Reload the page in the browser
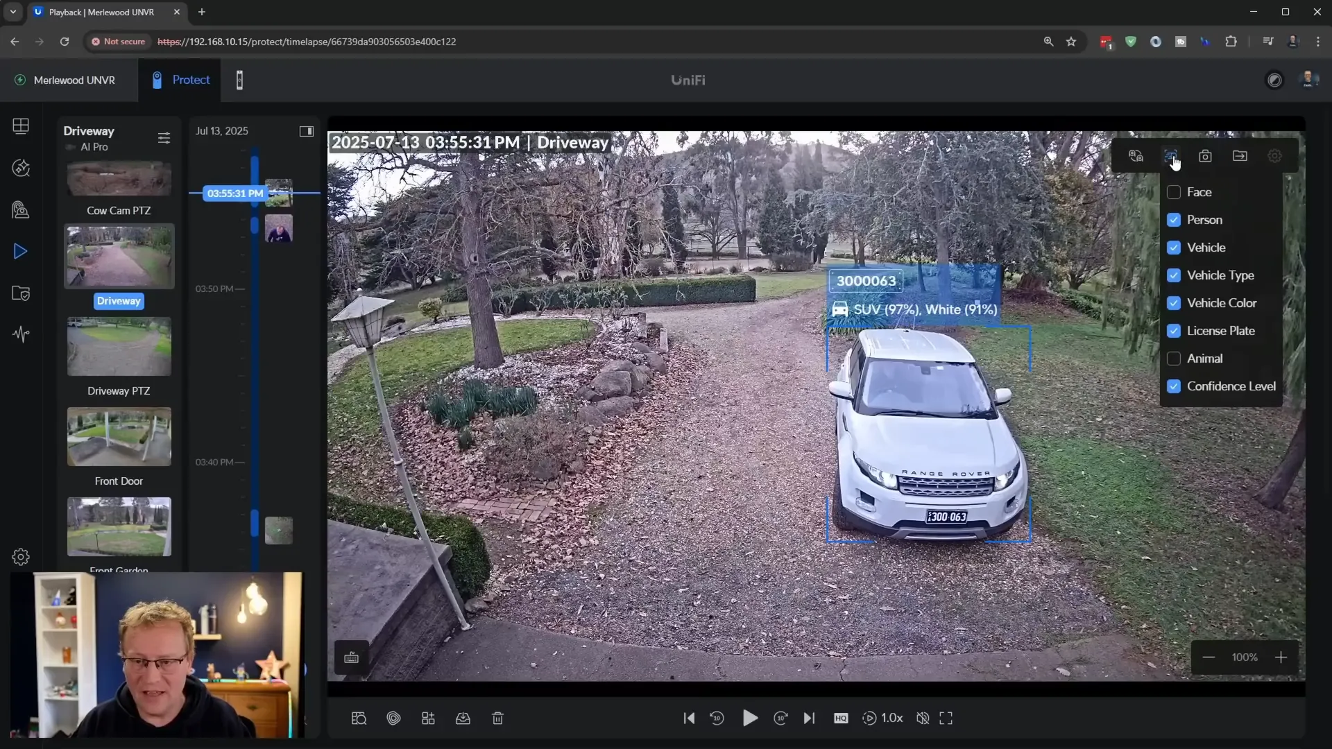 [65, 42]
